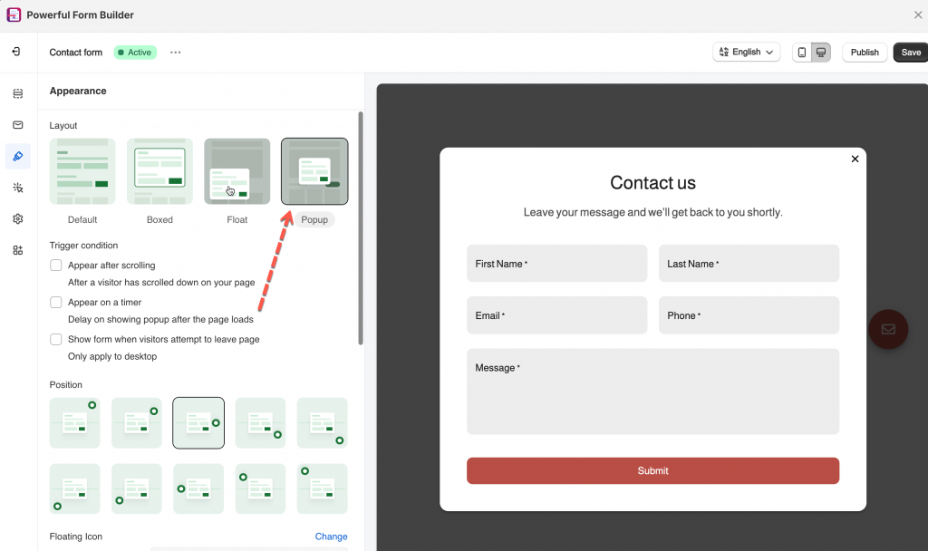The image size is (928, 551).
Task: Click the red Submit button in preview
Action: [x=652, y=471]
